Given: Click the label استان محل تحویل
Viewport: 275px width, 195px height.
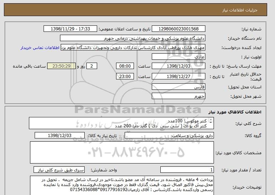Looking at the screenshot, I should [245, 87].
